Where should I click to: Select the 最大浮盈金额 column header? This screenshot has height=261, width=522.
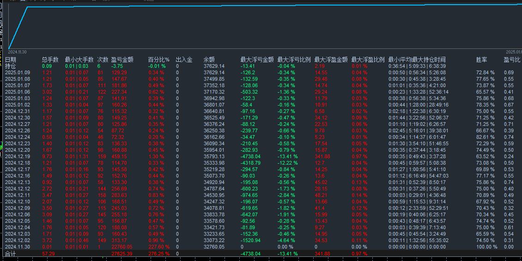coord(331,59)
